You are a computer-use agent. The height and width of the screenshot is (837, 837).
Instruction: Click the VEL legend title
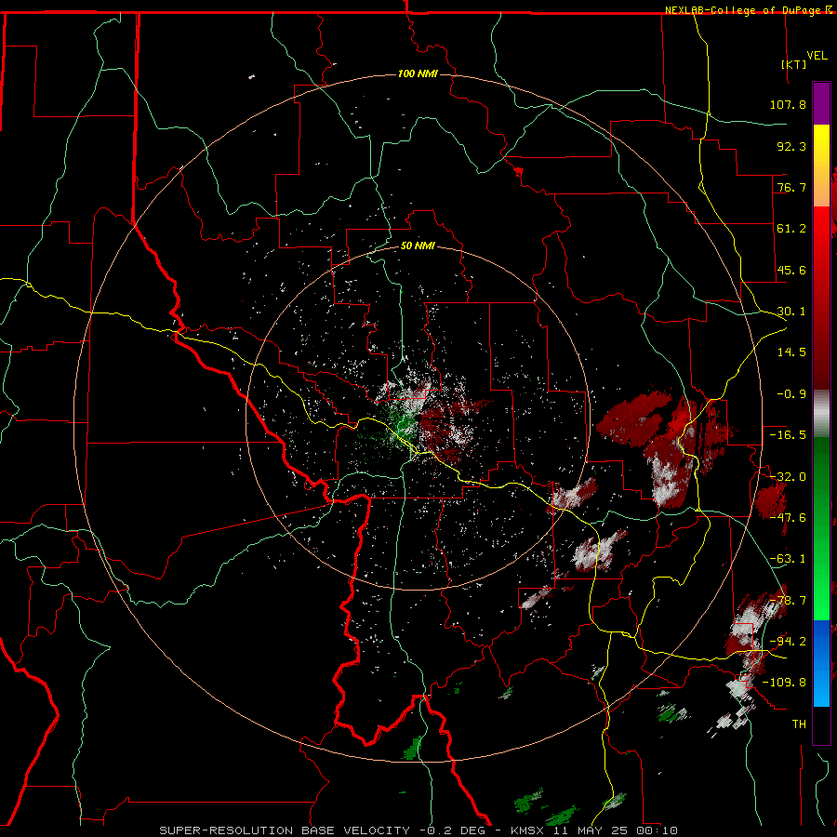point(817,56)
